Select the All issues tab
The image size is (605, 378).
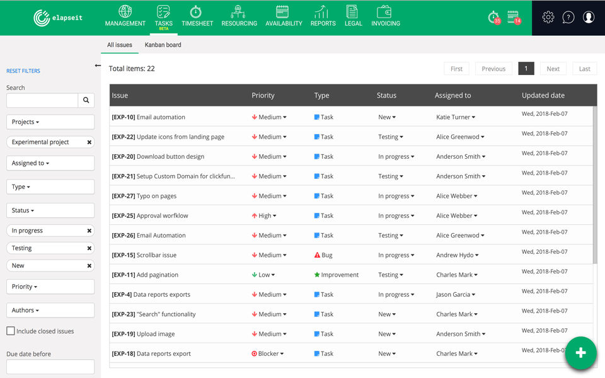[x=120, y=45]
